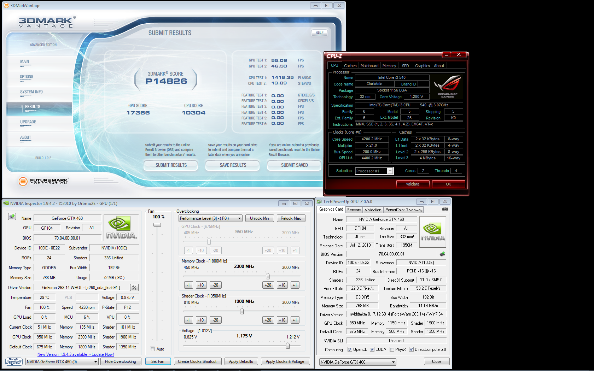Click Unlock Min in NVIDIA Inspector
This screenshot has height=371, width=594.
260,218
